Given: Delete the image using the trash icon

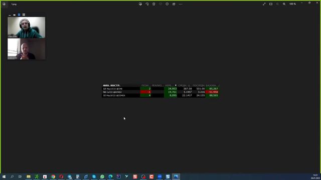Looking at the screenshot, I should pyautogui.click(x=154, y=4).
